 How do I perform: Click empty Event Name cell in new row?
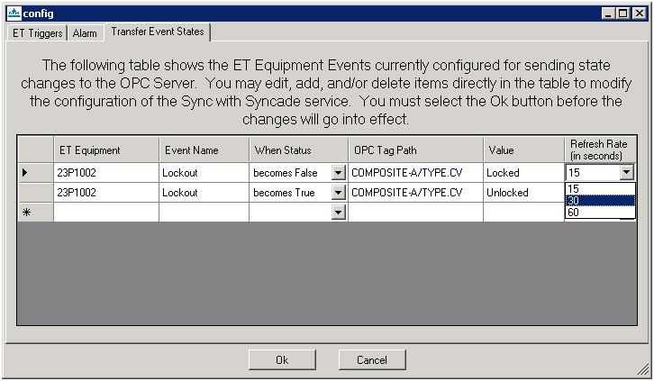pos(204,213)
